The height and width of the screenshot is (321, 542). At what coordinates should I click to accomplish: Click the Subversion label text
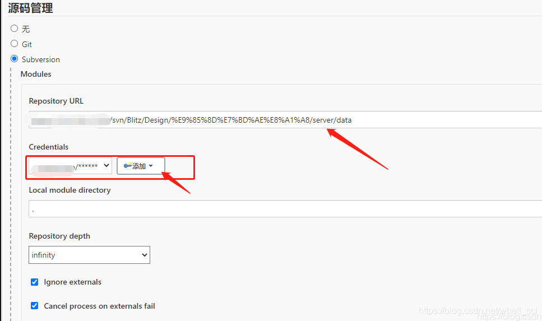(41, 59)
